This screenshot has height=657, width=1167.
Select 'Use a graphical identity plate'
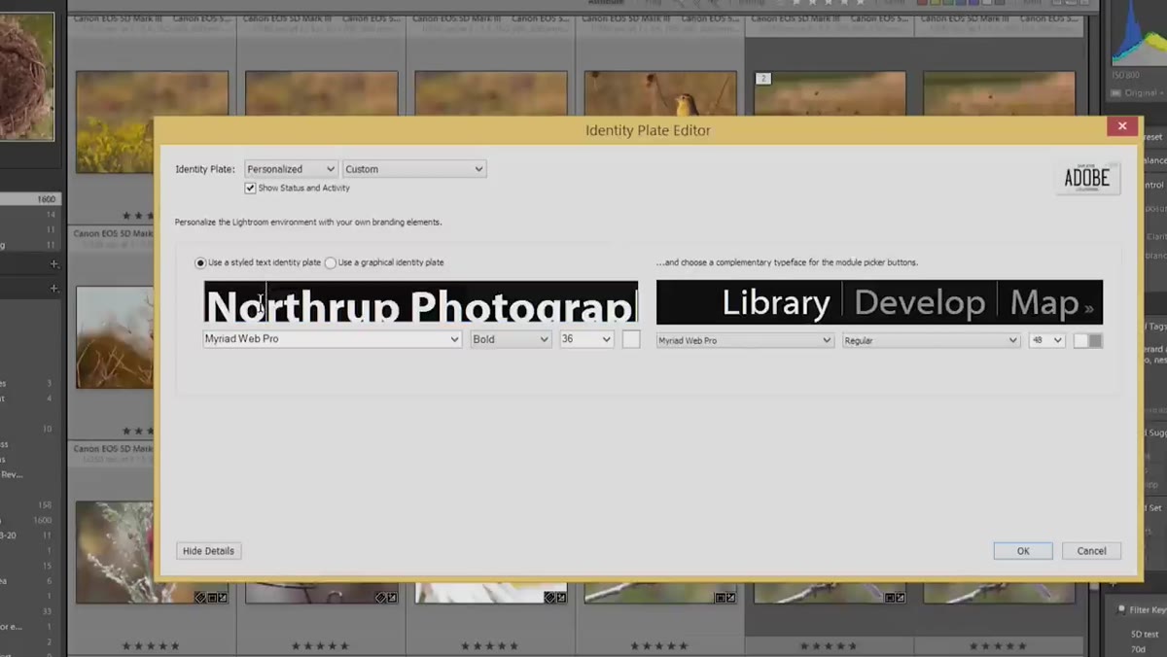pyautogui.click(x=331, y=262)
